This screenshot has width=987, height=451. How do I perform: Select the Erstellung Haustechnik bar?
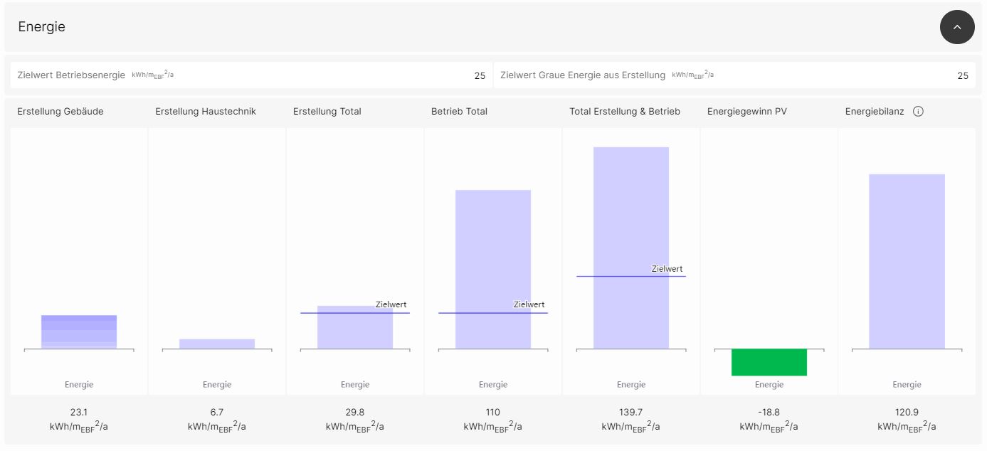pyautogui.click(x=217, y=344)
